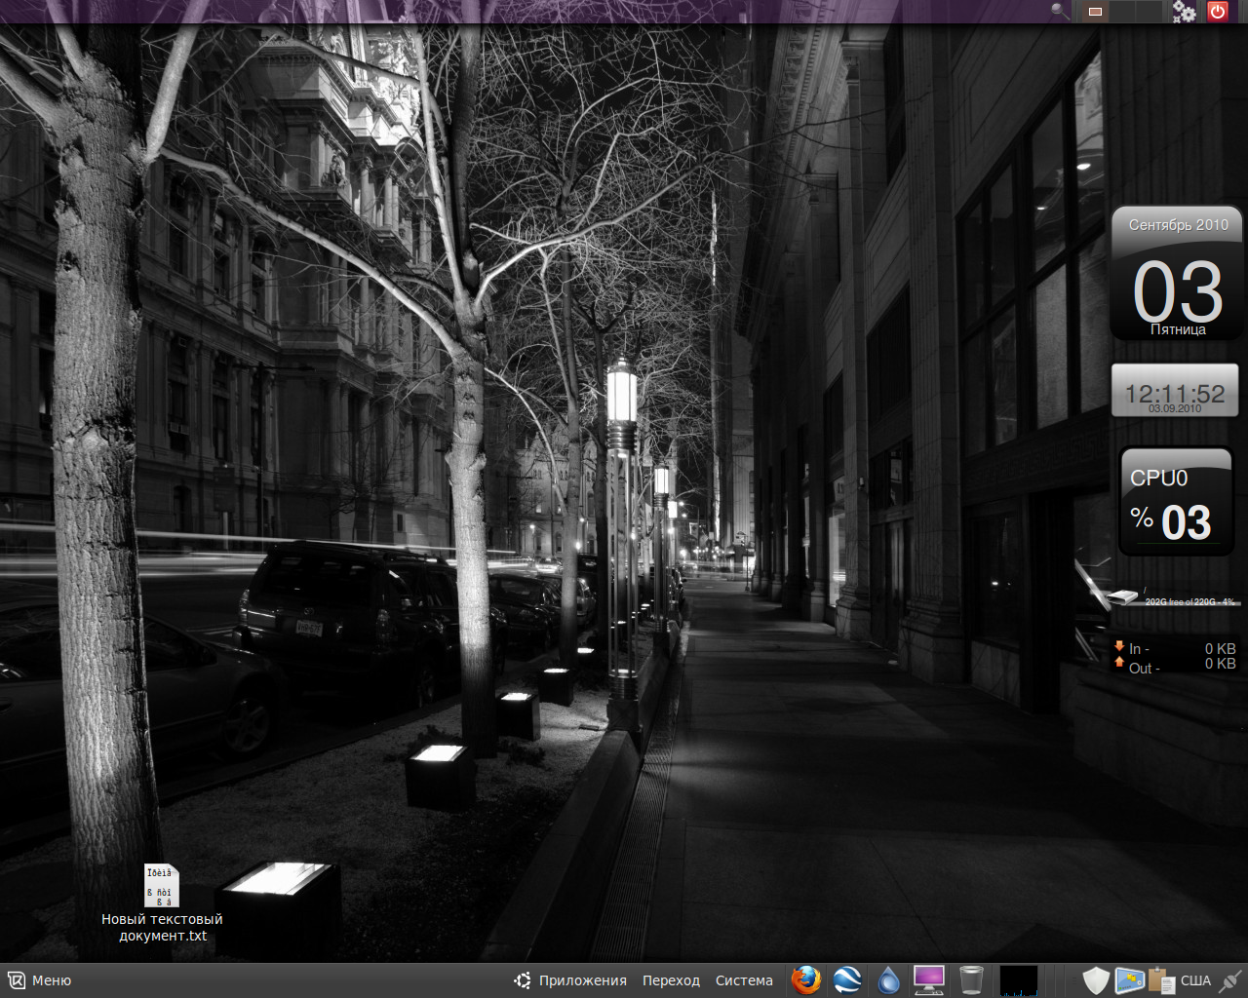The image size is (1248, 998).
Task: Click the blue water drop launcher icon
Action: [x=888, y=979]
